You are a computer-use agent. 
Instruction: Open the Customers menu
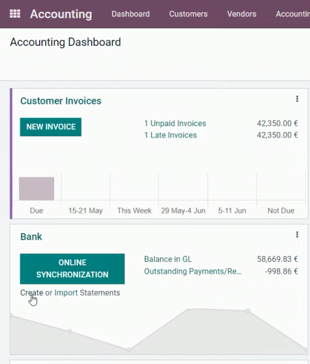pyautogui.click(x=188, y=14)
